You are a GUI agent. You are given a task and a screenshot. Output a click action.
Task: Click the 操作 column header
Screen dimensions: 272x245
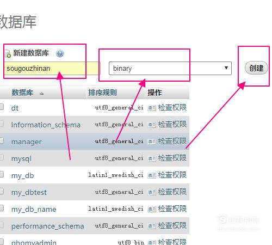click(154, 93)
